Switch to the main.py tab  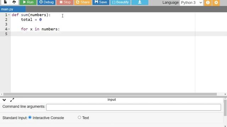pos(13,9)
